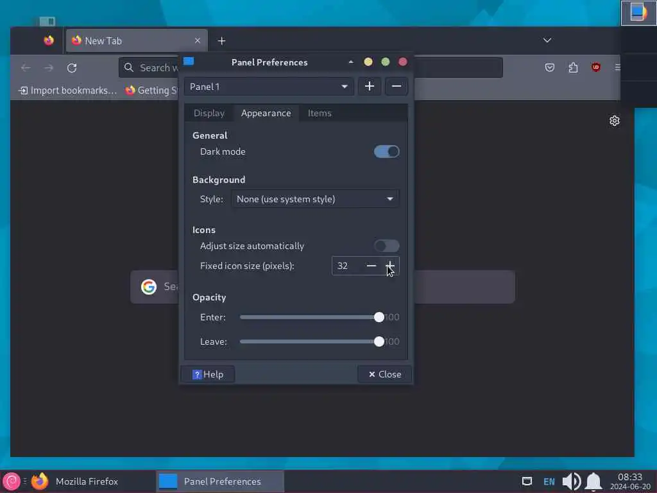Open the notifications bell tray icon
This screenshot has width=657, height=493.
(x=593, y=481)
